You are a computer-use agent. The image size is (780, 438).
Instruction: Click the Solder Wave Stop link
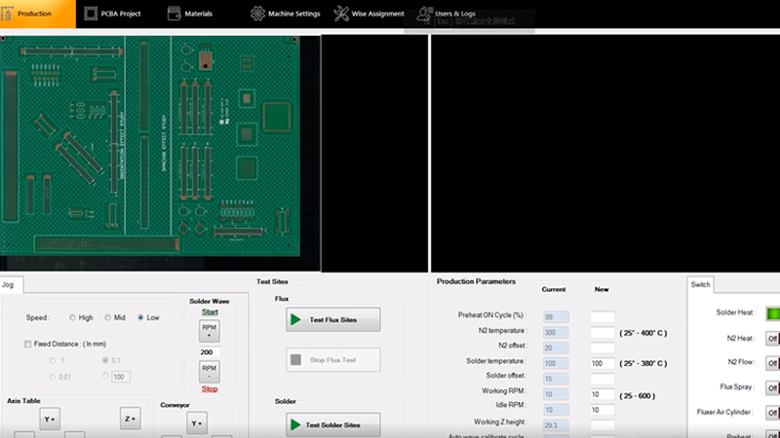tap(210, 388)
